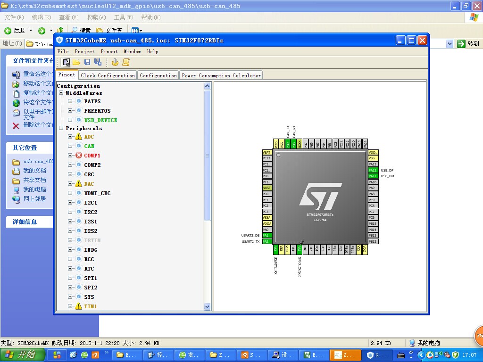
Task: Click the Explorer Search button
Action: (x=81, y=31)
